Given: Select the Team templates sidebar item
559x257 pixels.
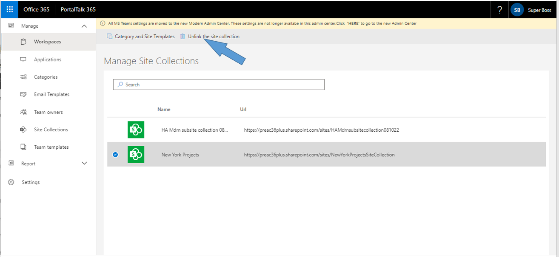Looking at the screenshot, I should coord(51,147).
